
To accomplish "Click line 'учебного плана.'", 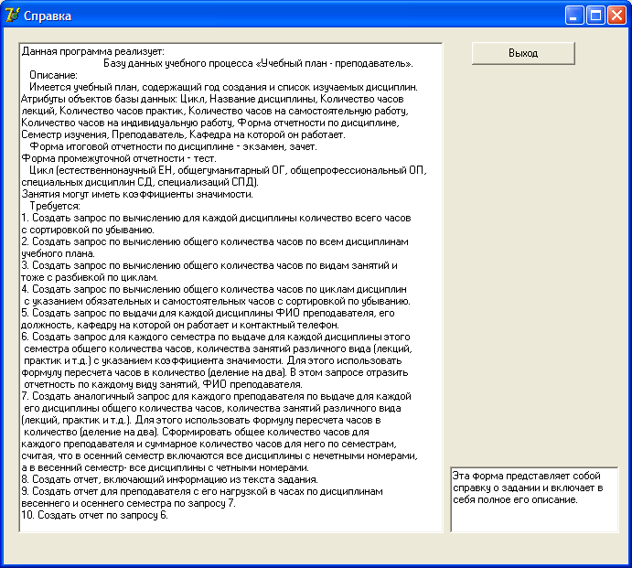I will click(x=58, y=254).
